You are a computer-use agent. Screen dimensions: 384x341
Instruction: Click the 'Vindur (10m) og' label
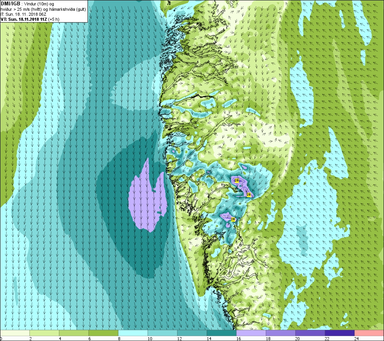(39, 4)
